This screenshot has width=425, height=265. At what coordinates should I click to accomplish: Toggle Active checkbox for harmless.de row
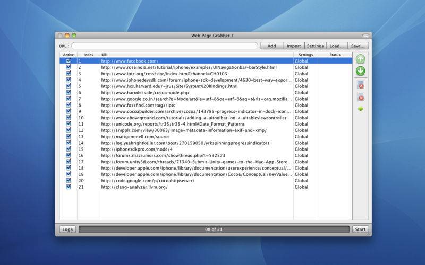coord(69,92)
